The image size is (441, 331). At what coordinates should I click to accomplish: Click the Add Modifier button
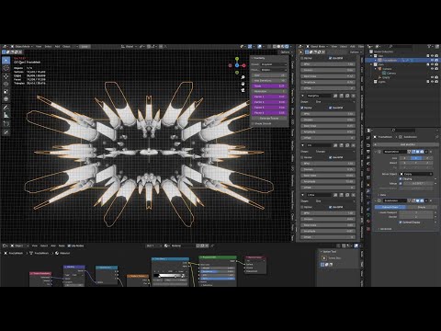click(407, 144)
